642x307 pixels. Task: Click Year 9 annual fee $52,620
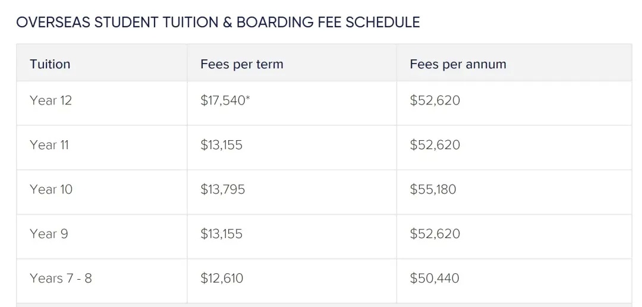coord(435,234)
